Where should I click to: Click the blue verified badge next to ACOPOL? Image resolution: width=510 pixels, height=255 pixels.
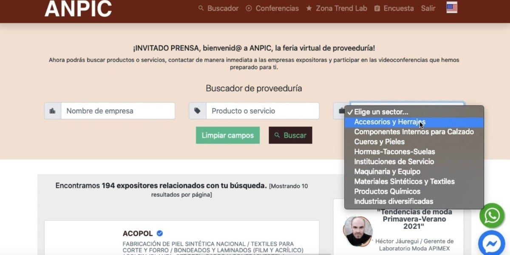point(159,233)
